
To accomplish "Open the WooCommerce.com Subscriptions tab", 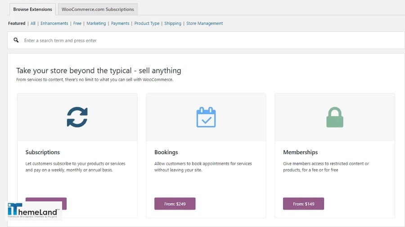I will click(98, 9).
